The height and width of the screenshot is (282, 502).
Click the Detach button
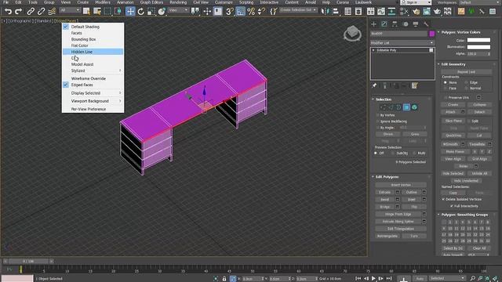tap(479, 112)
